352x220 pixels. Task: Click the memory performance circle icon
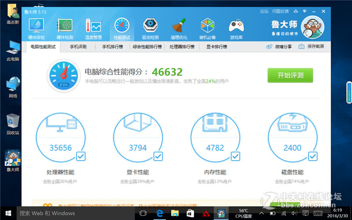215,138
